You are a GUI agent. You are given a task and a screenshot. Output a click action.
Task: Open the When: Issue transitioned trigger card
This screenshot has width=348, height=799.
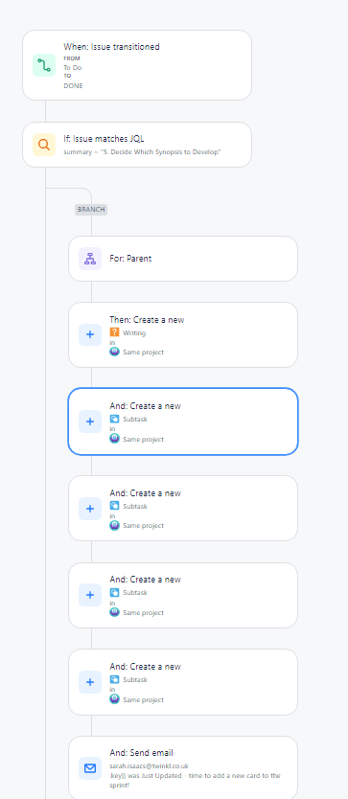(x=137, y=65)
